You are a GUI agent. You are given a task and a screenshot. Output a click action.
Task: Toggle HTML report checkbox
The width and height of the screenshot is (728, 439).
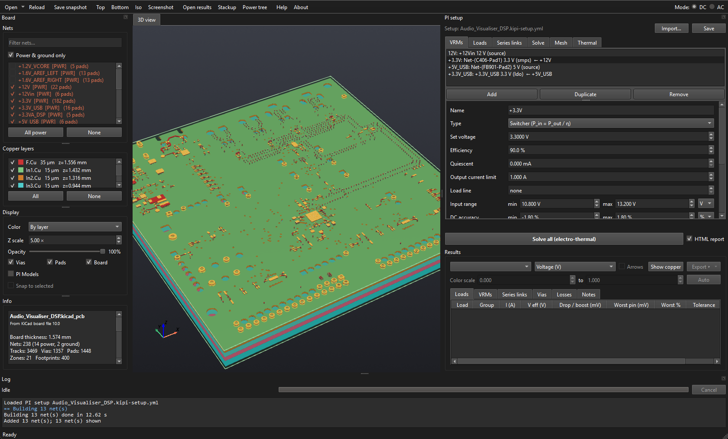click(x=689, y=239)
